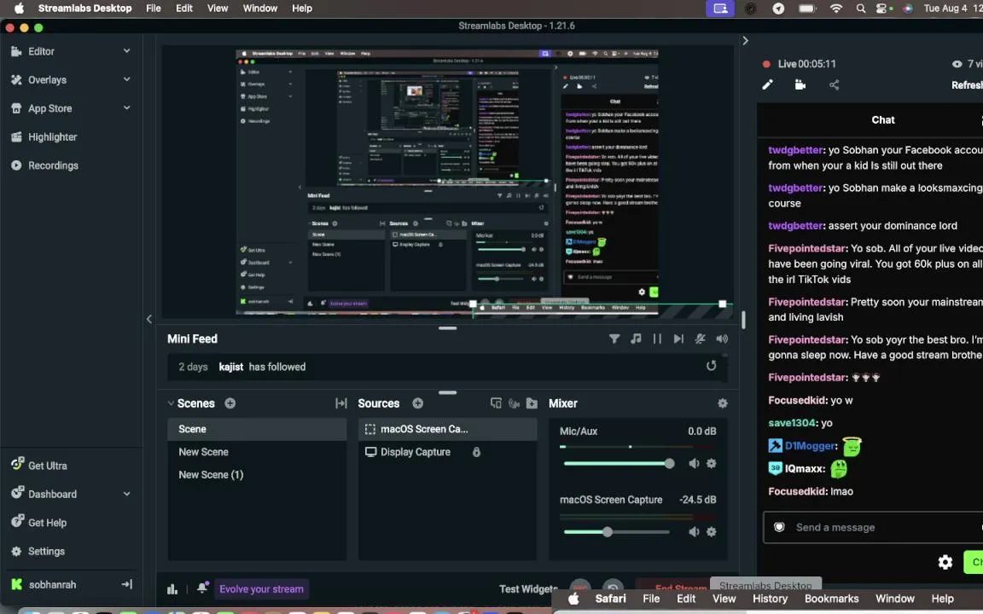983x614 pixels.
Task: Expand the Dashboard menu chevron
Action: 126,494
